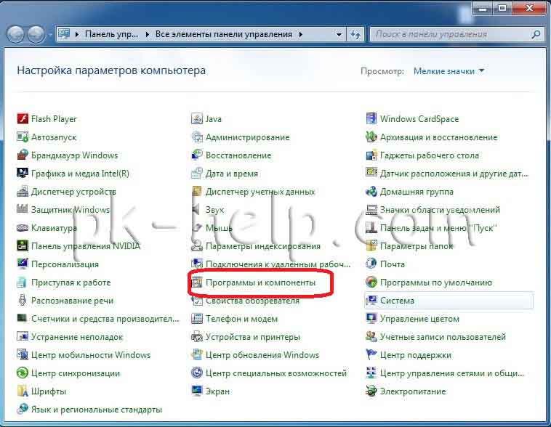
Task: Open Параметры папок link
Action: pos(417,246)
